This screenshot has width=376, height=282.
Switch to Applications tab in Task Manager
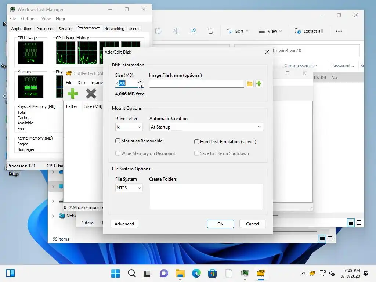point(22,29)
